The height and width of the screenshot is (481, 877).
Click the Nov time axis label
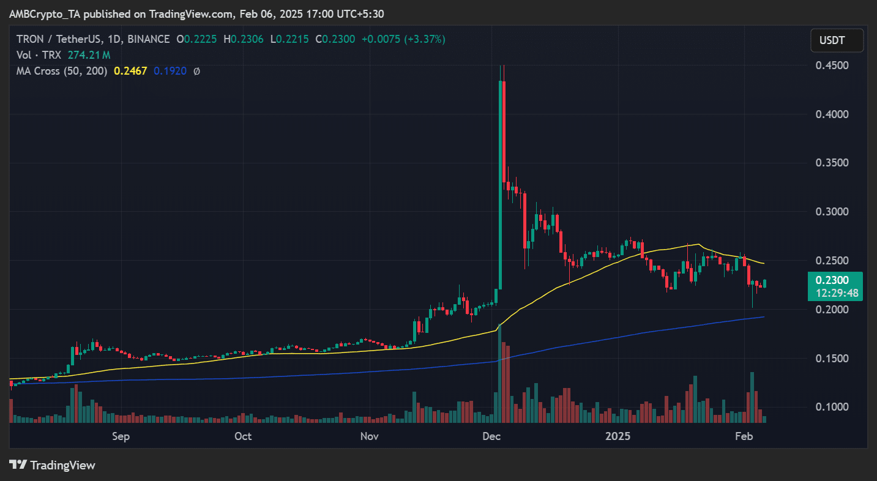(370, 436)
